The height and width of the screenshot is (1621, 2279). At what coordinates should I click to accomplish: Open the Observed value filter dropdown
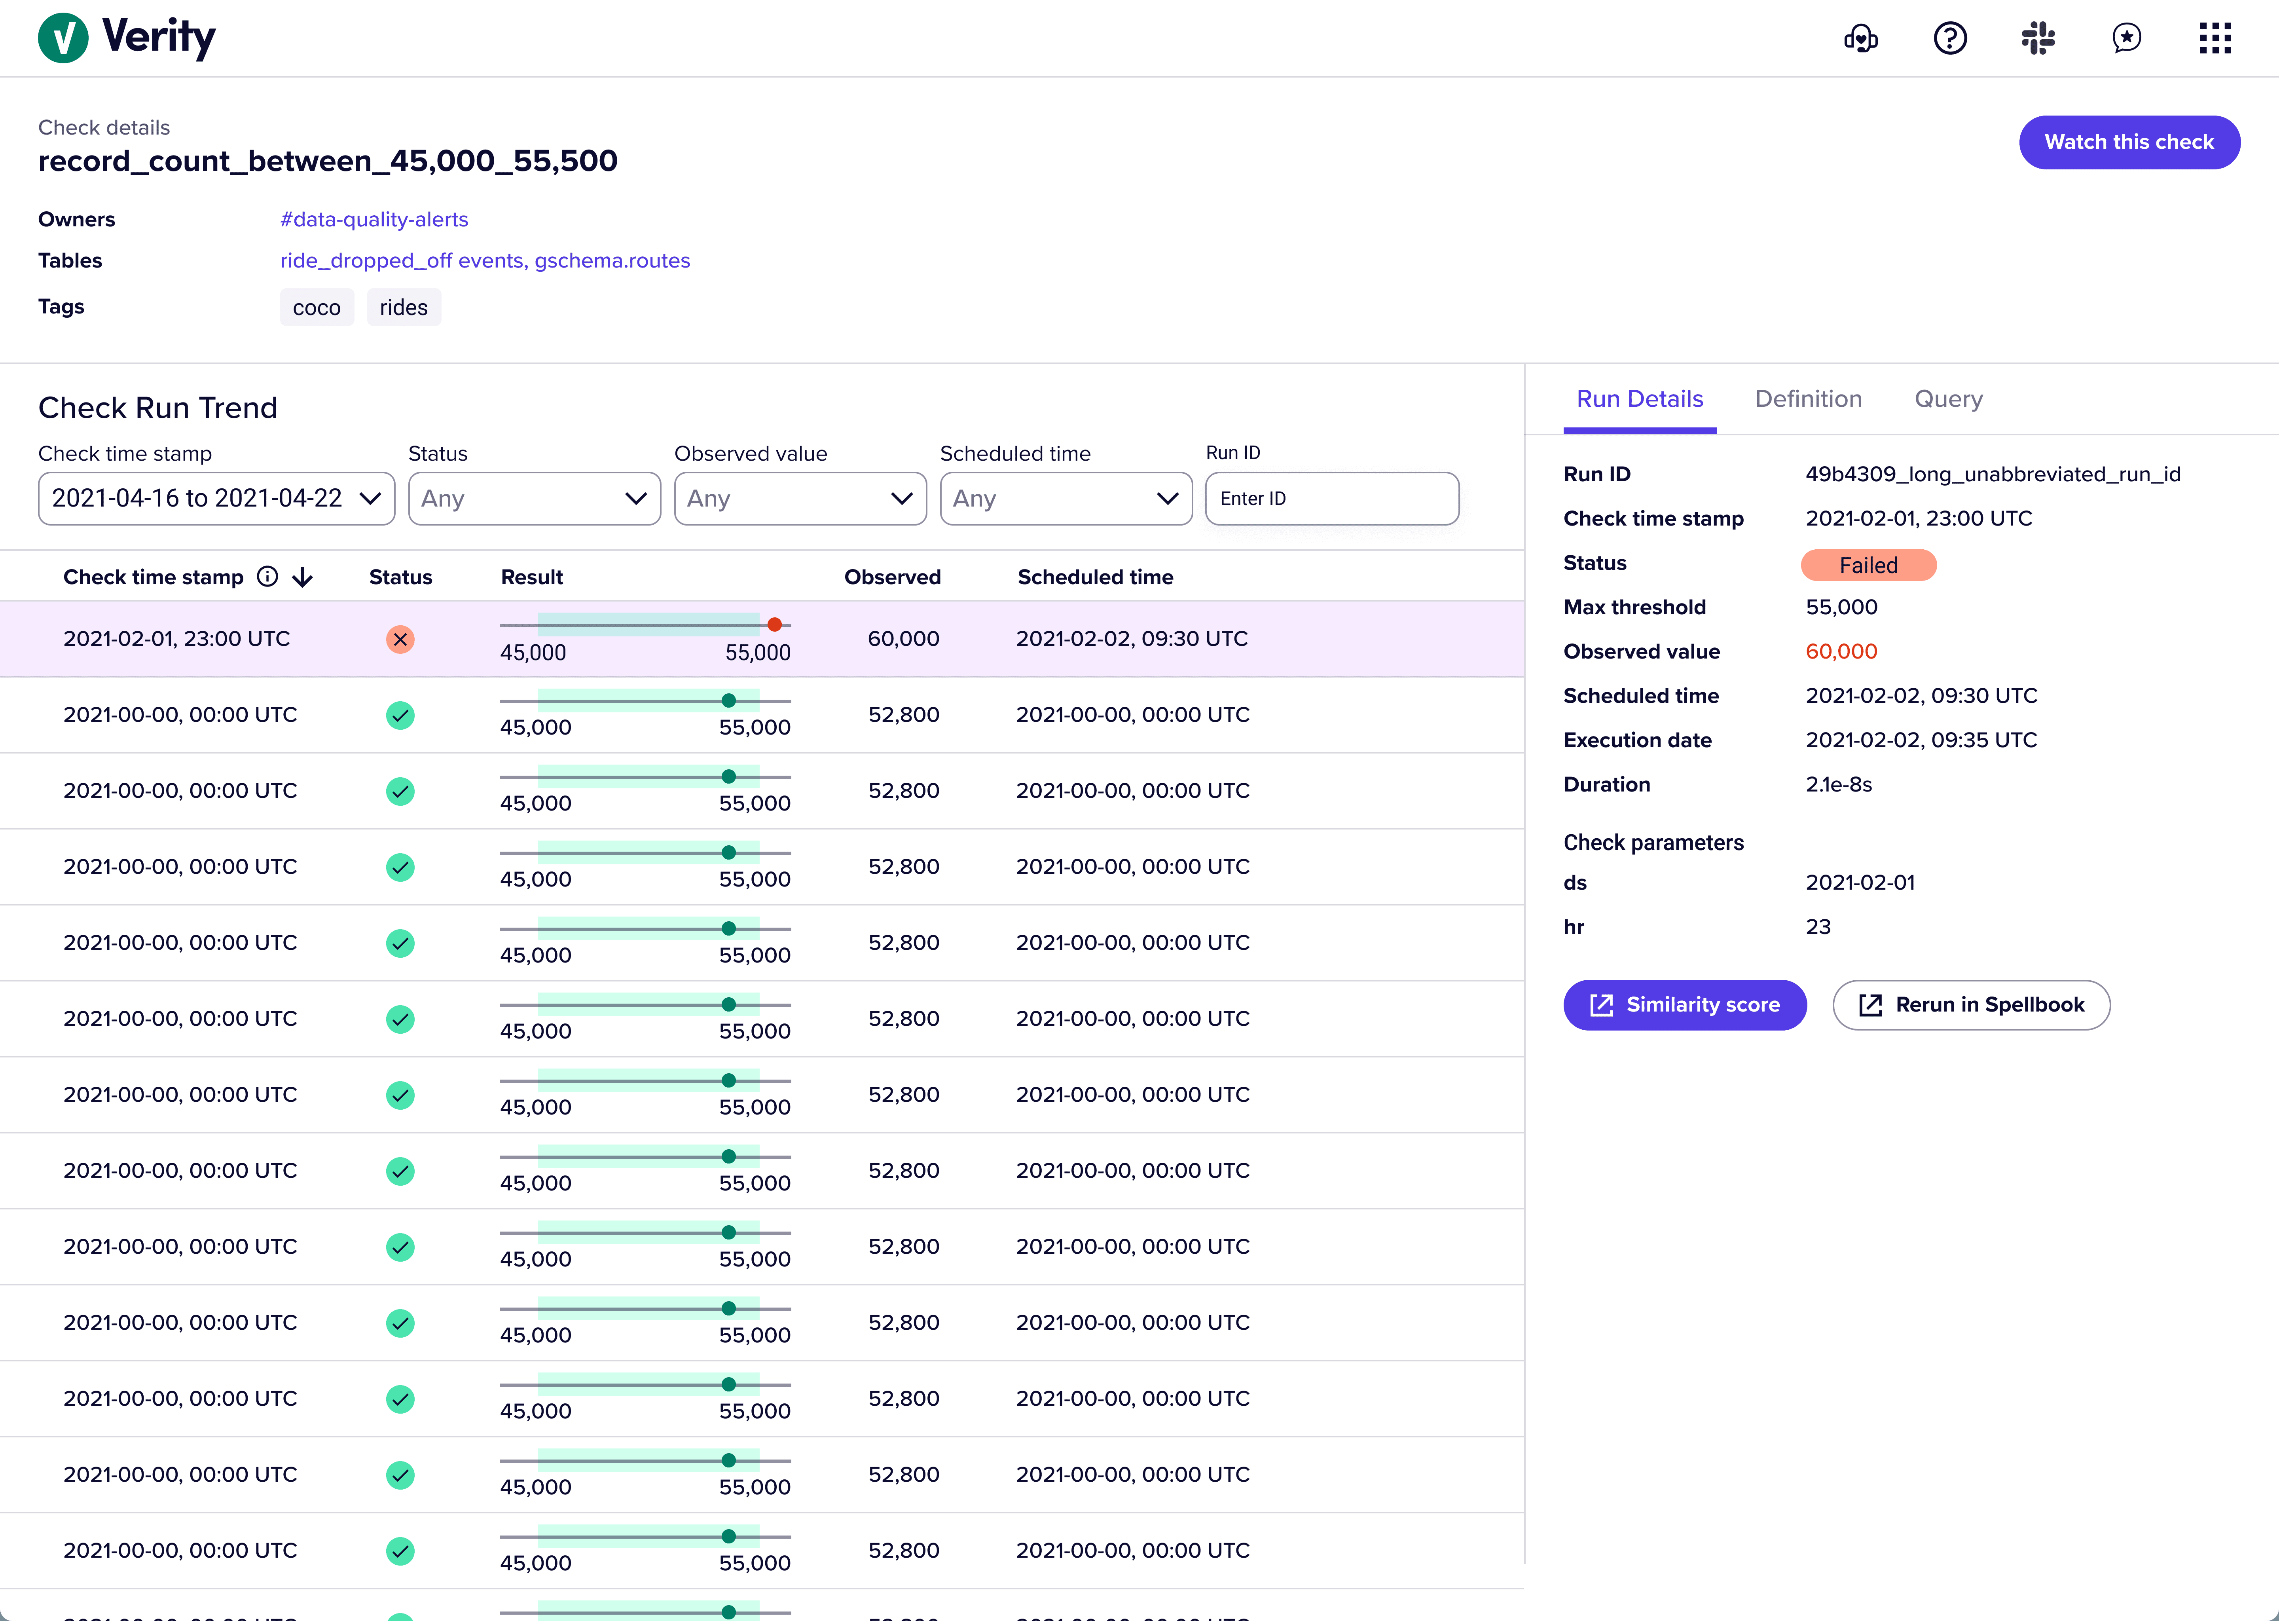pyautogui.click(x=800, y=498)
